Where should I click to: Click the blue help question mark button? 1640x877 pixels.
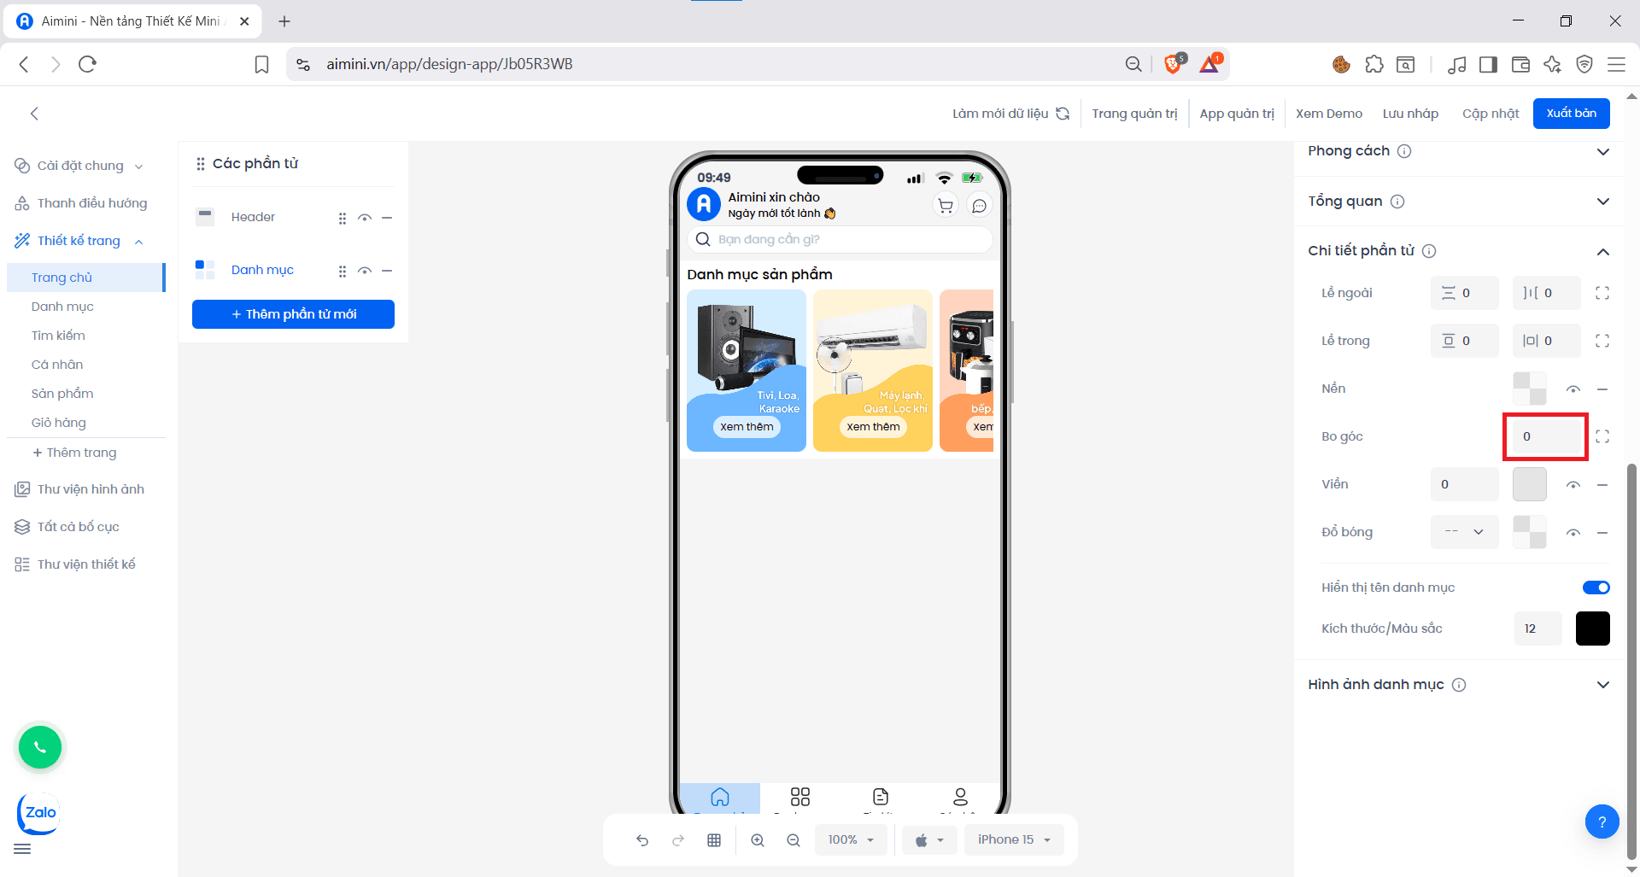(1602, 821)
